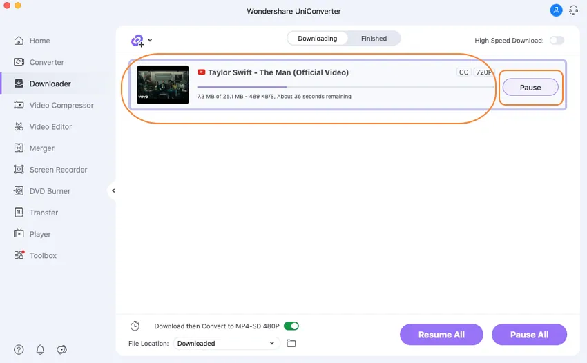Open the user account profile icon
This screenshot has height=363, width=587.
point(556,10)
